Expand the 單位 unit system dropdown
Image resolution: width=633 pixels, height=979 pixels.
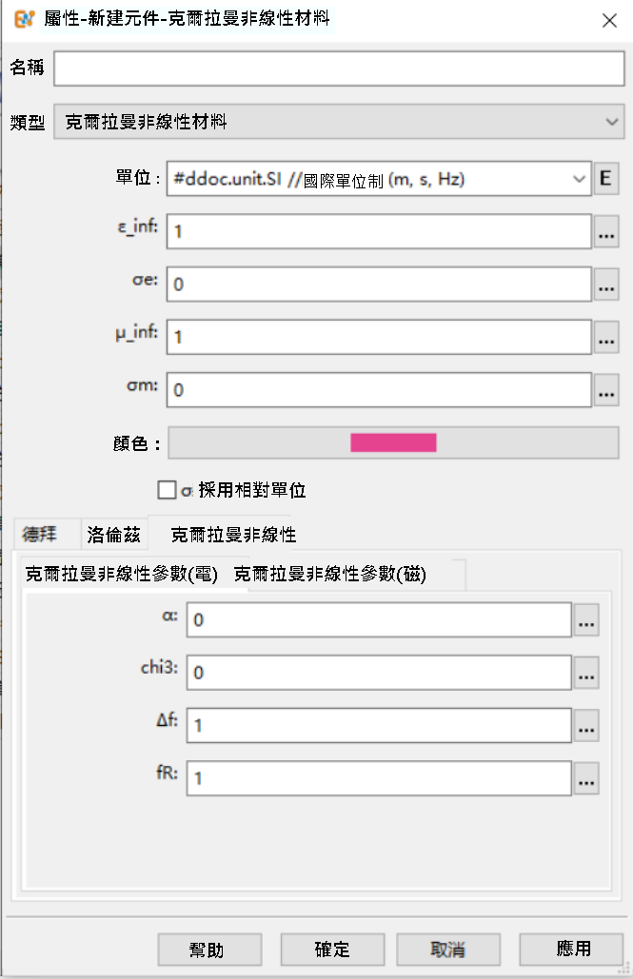[x=379, y=179]
